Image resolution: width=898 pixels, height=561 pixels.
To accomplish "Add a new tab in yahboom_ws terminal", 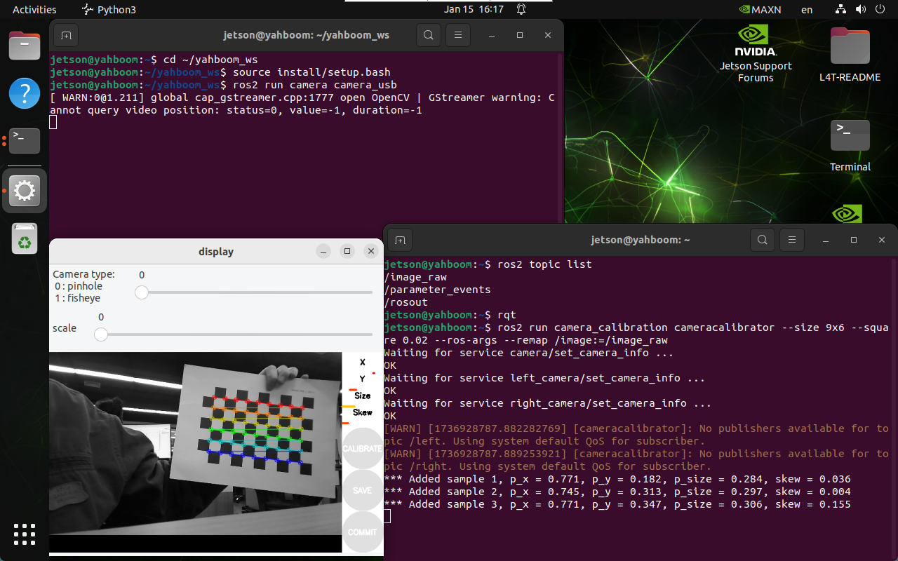I will [x=65, y=35].
